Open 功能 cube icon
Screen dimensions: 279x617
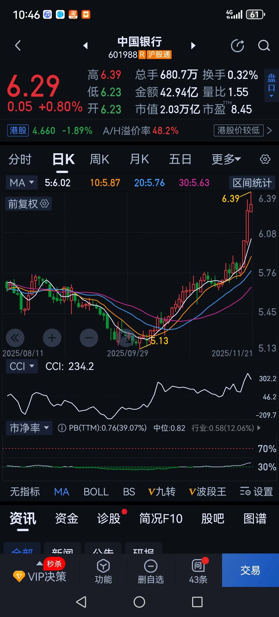[103, 566]
